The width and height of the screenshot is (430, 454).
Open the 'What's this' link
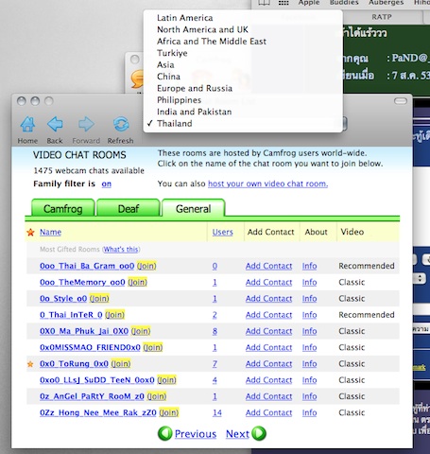tap(121, 250)
